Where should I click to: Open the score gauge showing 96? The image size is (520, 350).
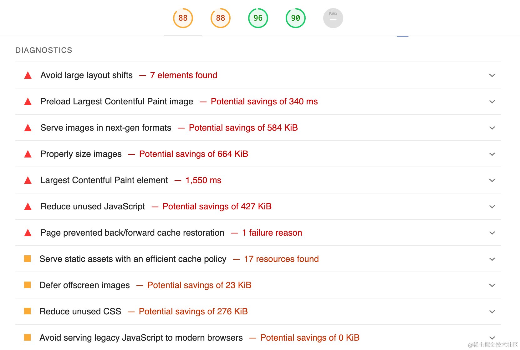(258, 18)
